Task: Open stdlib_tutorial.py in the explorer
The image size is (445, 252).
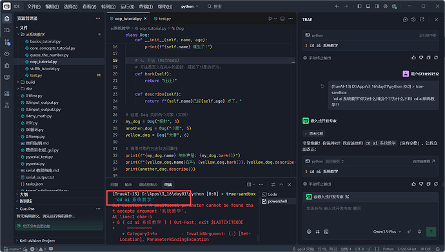Action: pyautogui.click(x=45, y=68)
